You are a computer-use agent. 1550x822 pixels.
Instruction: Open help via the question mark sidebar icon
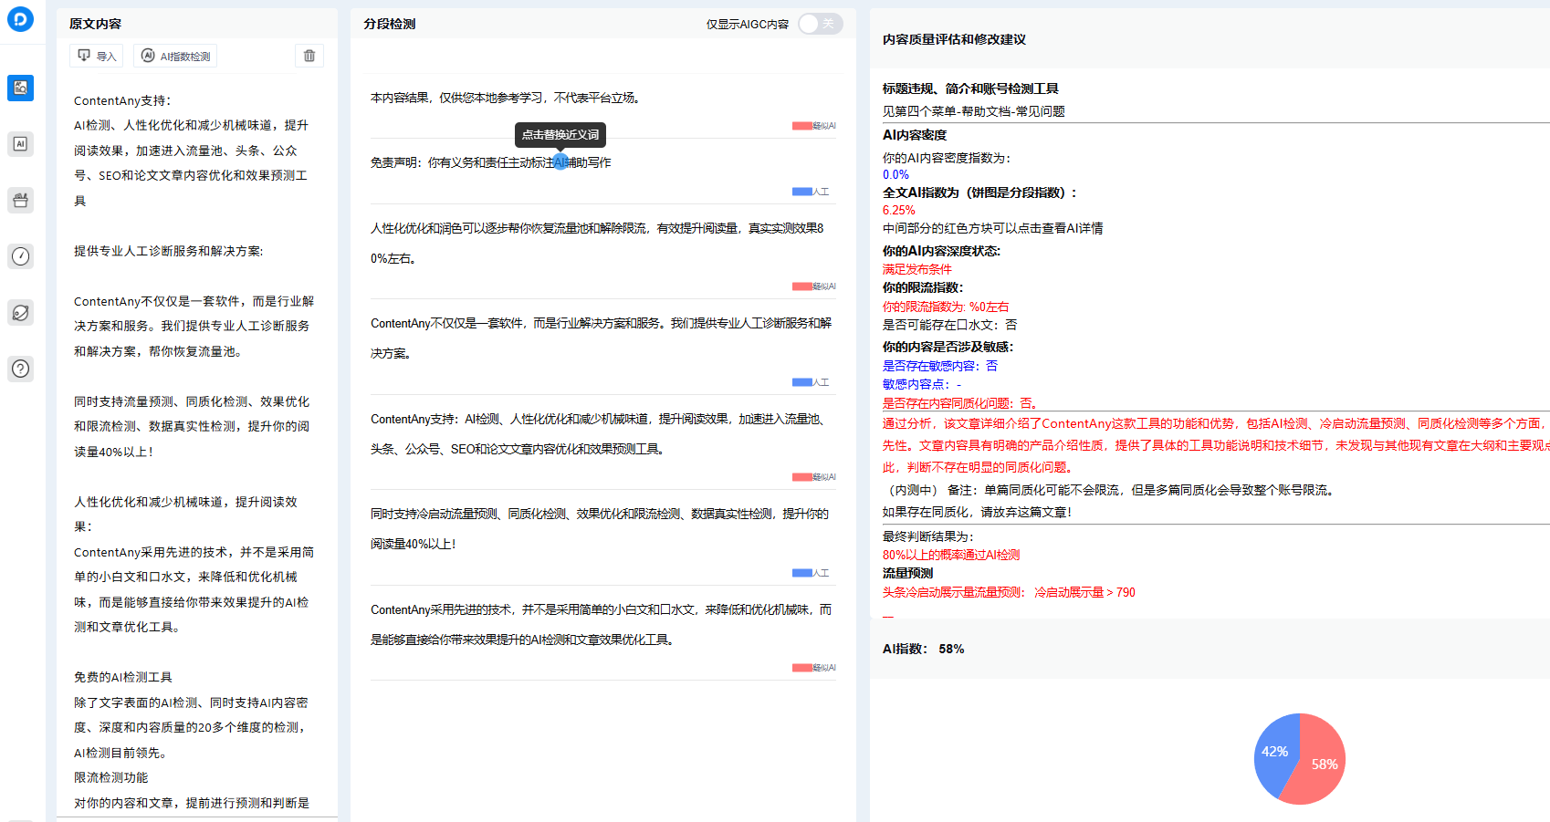pos(20,369)
